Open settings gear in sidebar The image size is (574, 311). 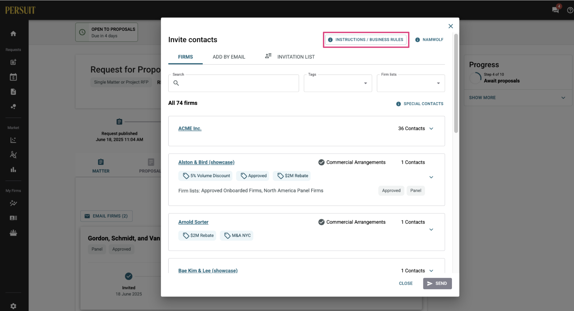(x=13, y=306)
